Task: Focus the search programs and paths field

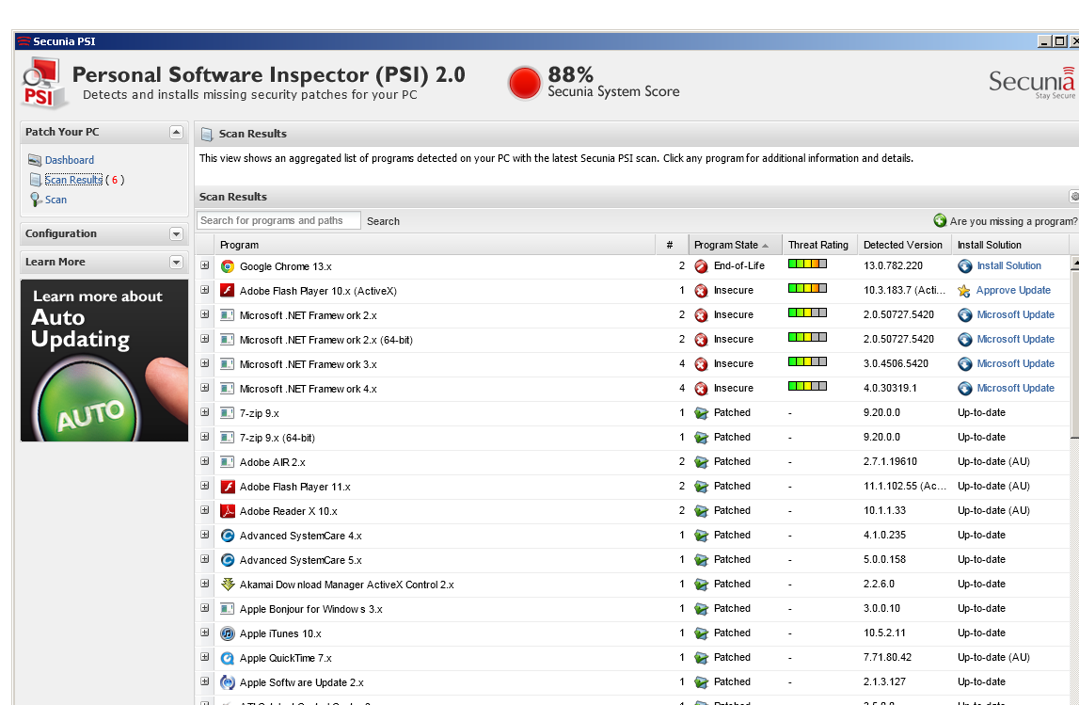Action: [278, 220]
